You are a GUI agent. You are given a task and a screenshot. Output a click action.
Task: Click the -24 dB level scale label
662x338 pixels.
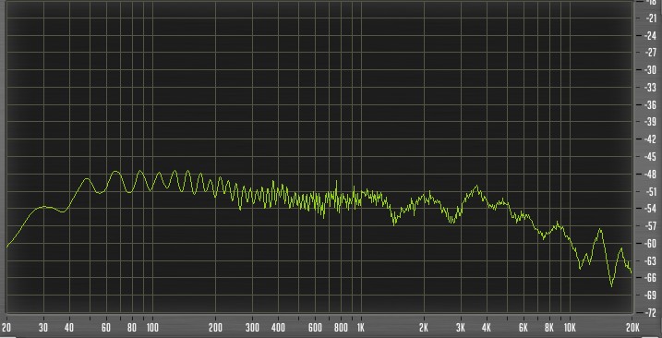point(649,35)
